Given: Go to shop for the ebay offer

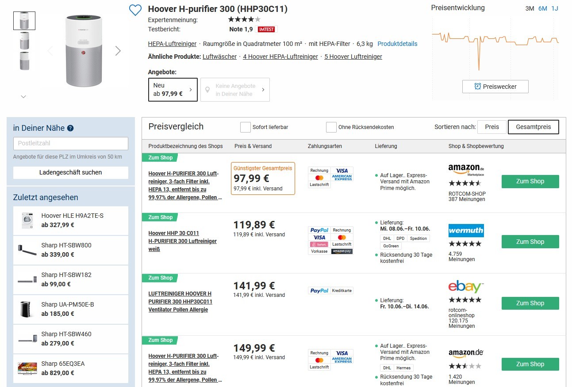Looking at the screenshot, I should tap(530, 303).
